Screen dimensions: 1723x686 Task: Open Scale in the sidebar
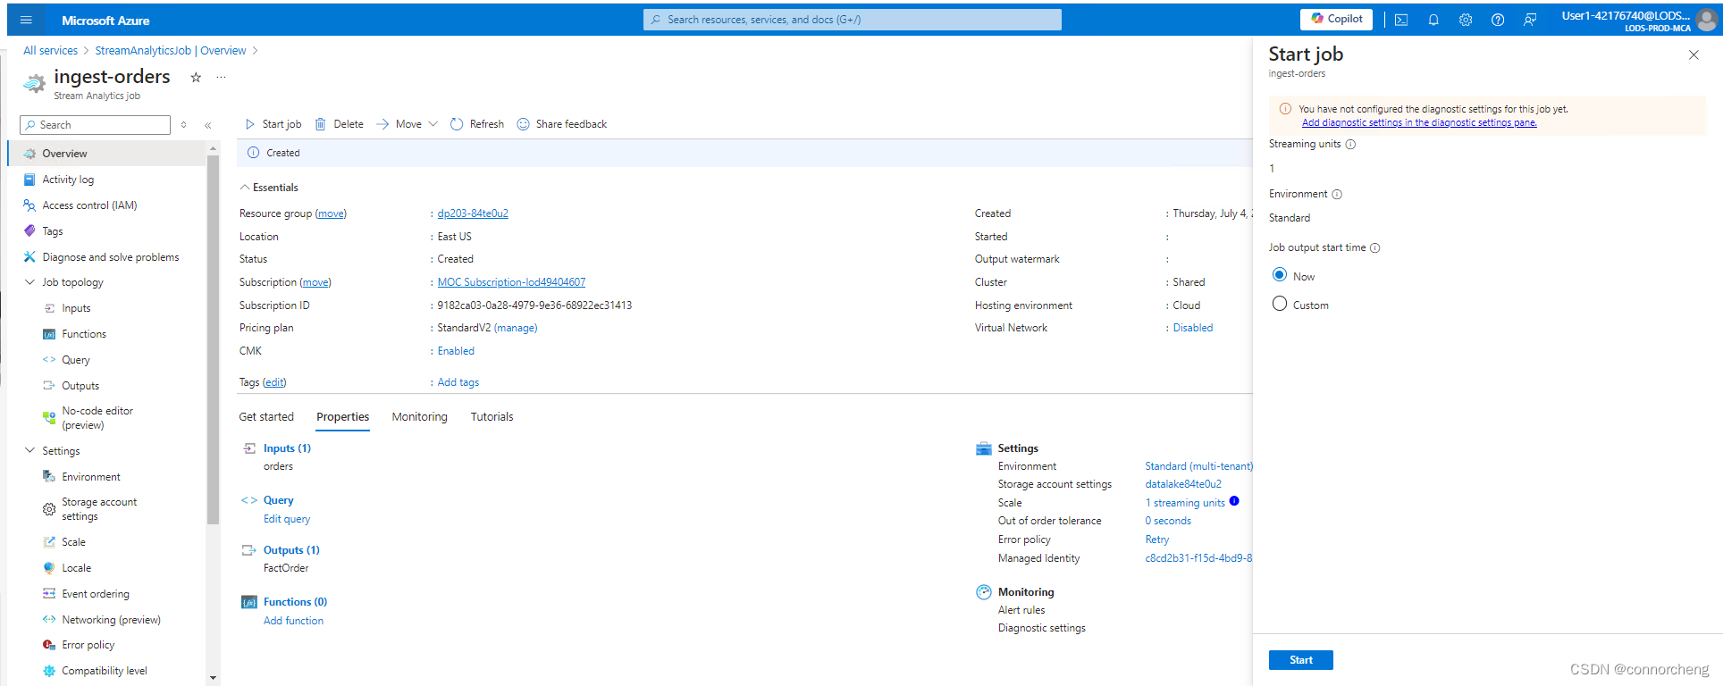click(73, 542)
